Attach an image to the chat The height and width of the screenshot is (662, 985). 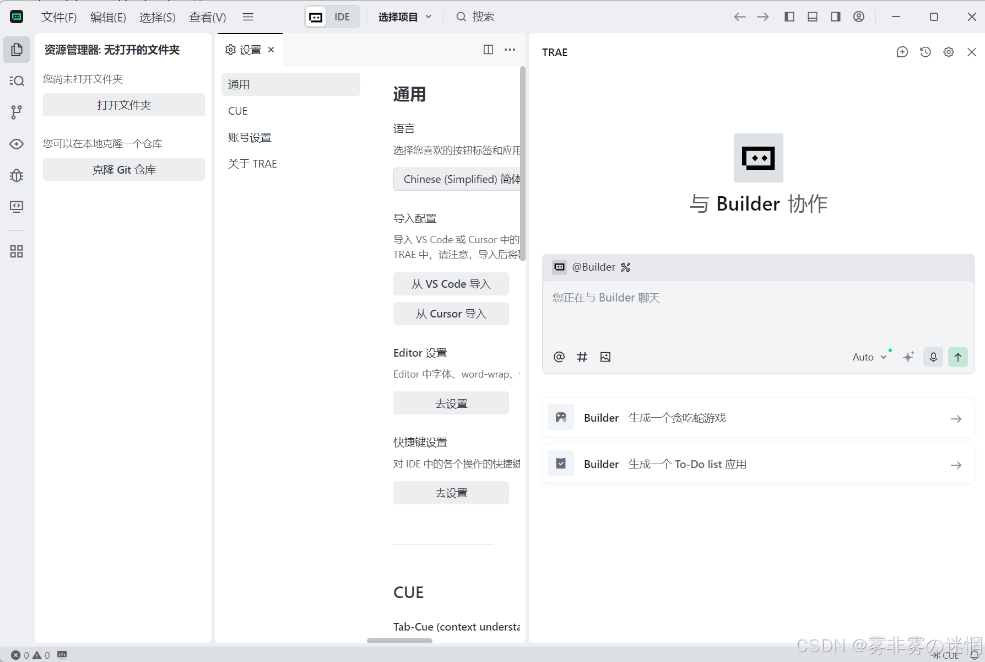click(605, 357)
